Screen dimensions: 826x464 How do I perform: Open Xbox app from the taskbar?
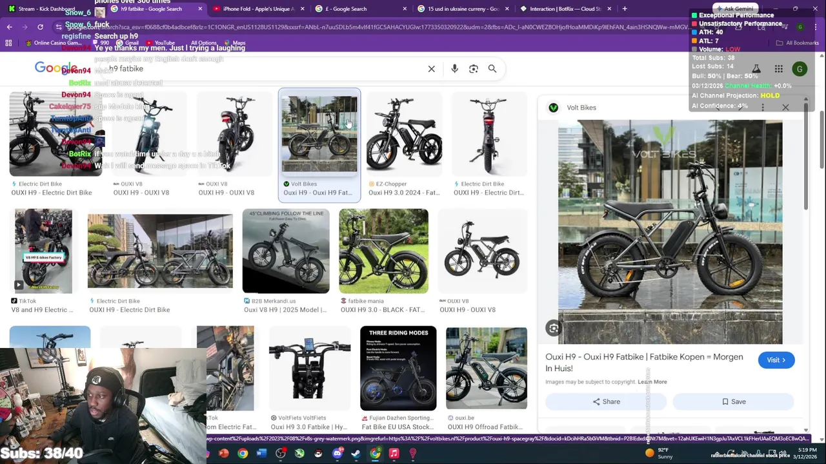tap(299, 454)
